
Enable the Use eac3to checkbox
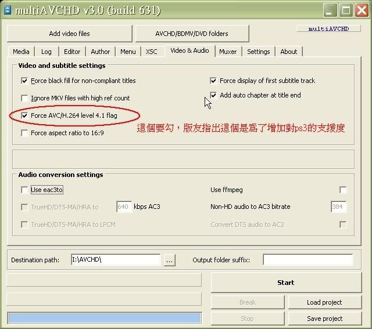point(24,190)
